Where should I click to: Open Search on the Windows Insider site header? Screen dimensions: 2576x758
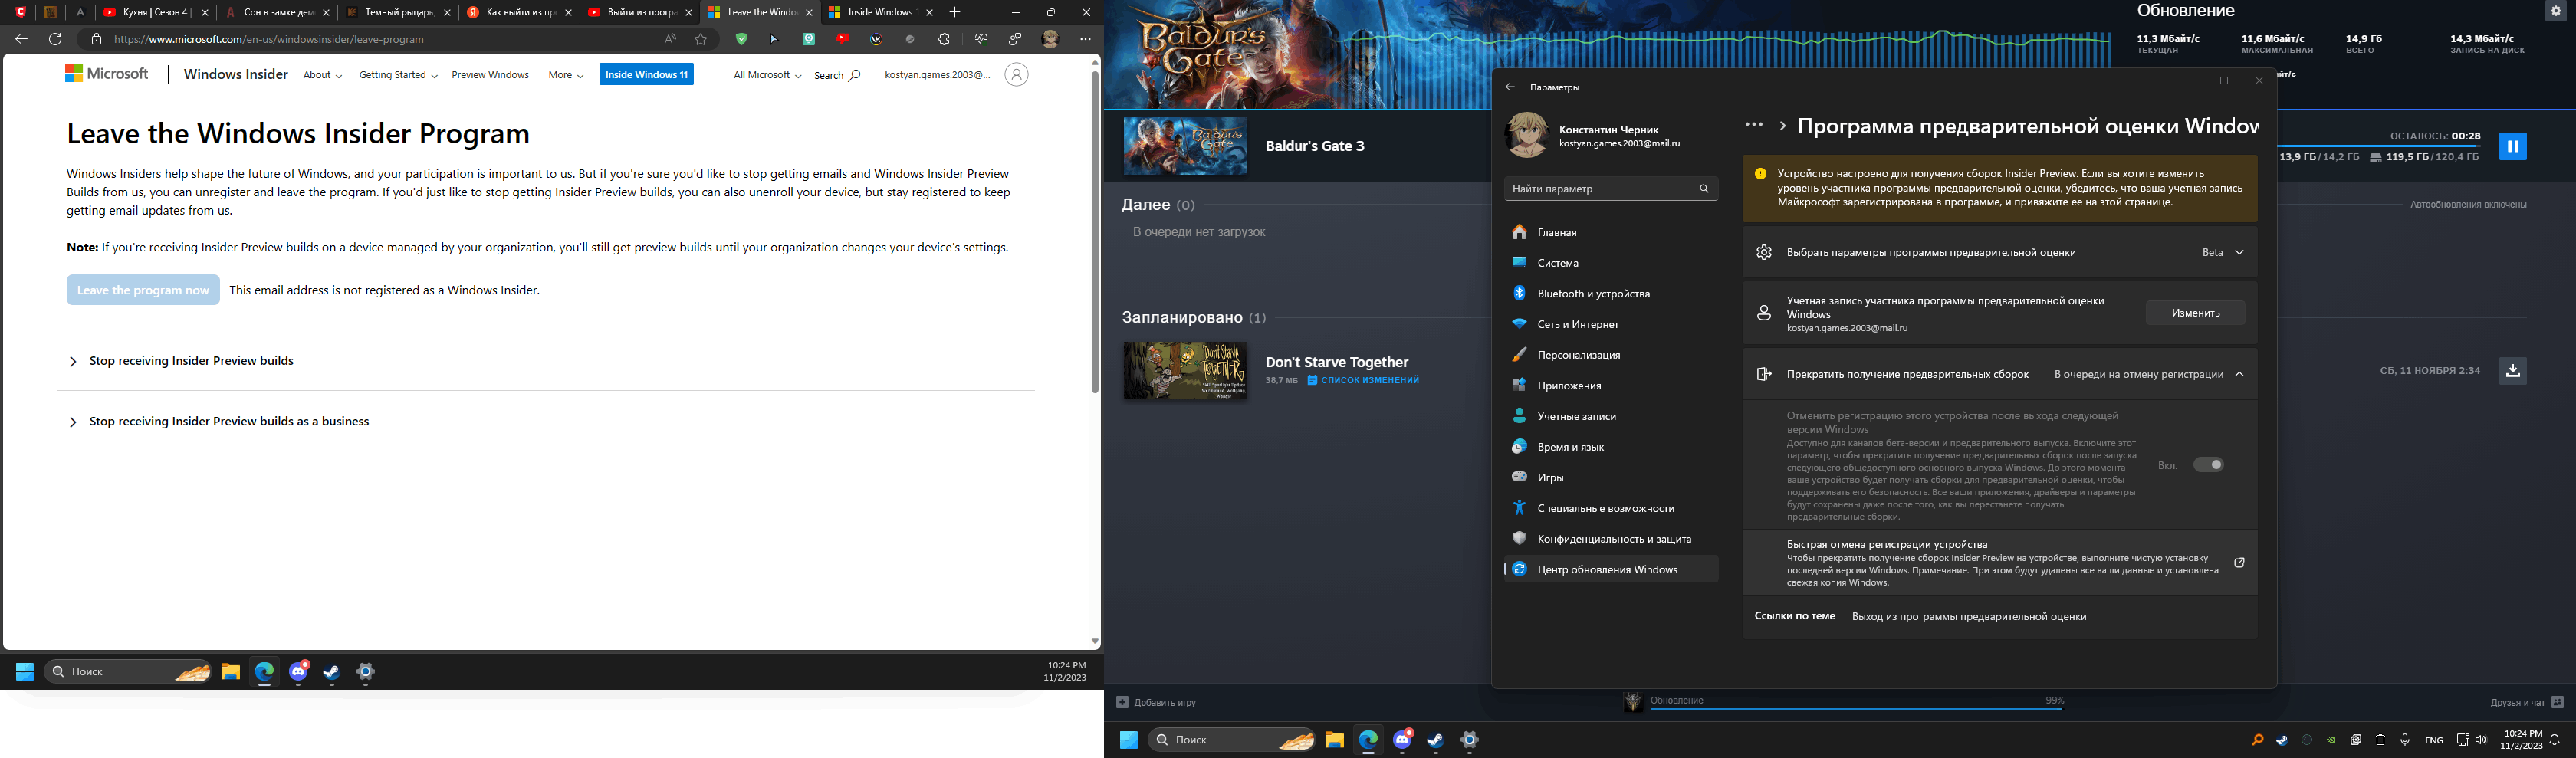click(x=837, y=75)
